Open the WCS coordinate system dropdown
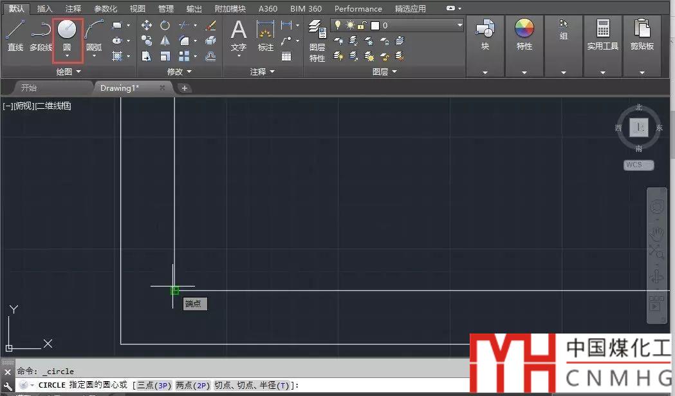Image resolution: width=675 pixels, height=396 pixels. (x=638, y=165)
